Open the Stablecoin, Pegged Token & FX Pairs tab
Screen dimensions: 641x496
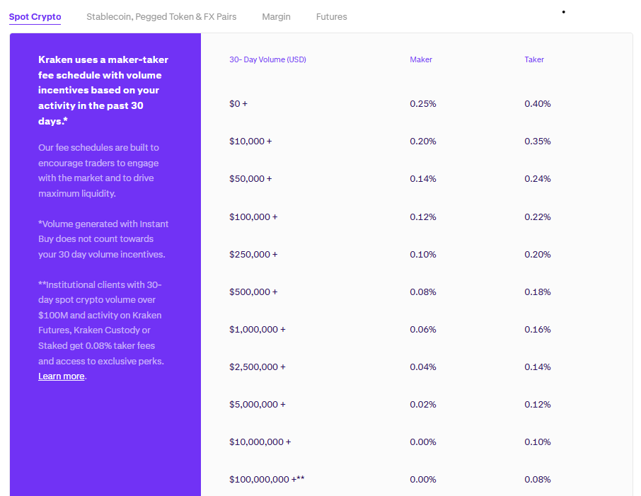161,16
